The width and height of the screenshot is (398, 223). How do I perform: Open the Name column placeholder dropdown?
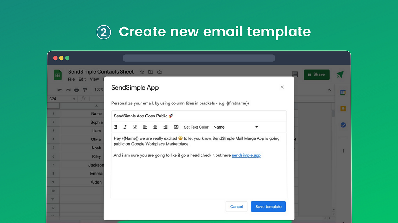pyautogui.click(x=256, y=127)
